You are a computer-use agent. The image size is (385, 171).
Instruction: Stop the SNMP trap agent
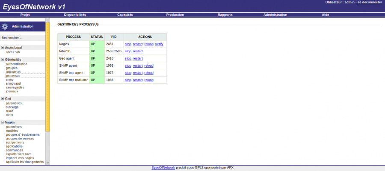(x=128, y=73)
